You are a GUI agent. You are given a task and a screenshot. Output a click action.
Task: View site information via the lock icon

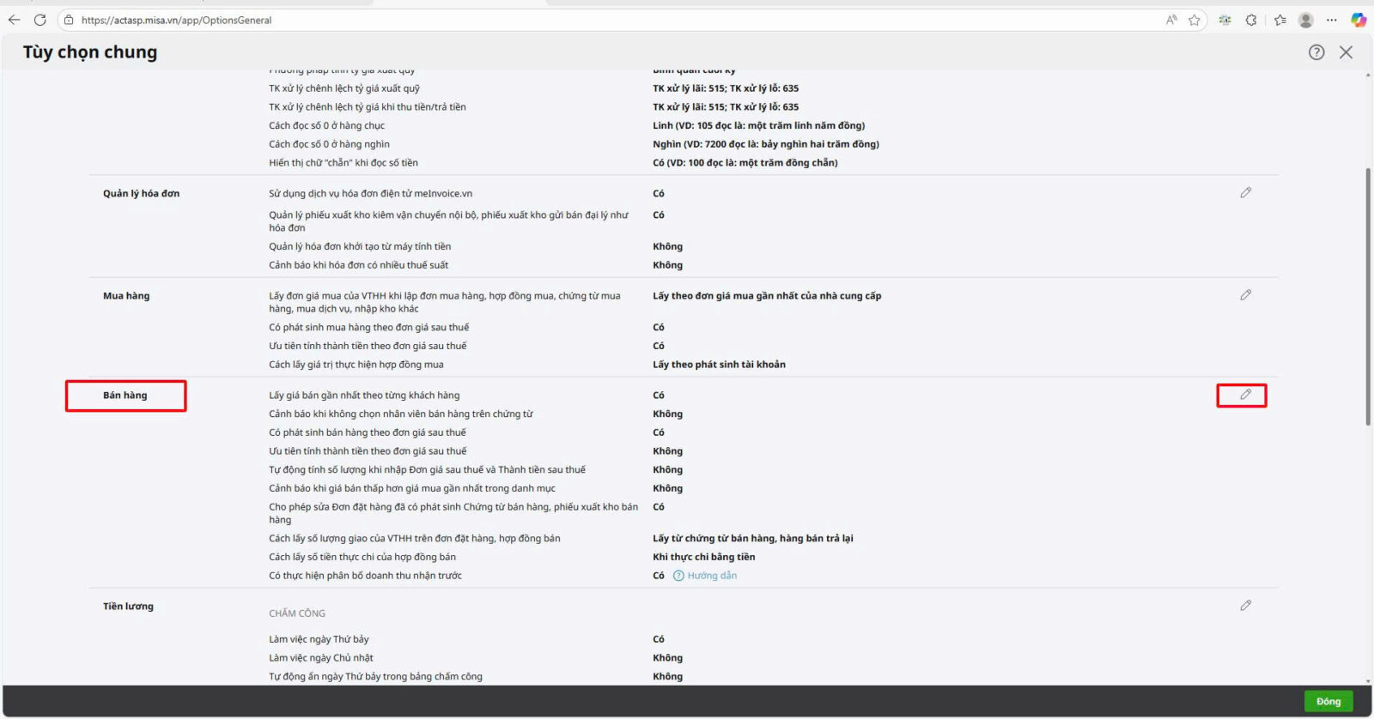coord(70,20)
